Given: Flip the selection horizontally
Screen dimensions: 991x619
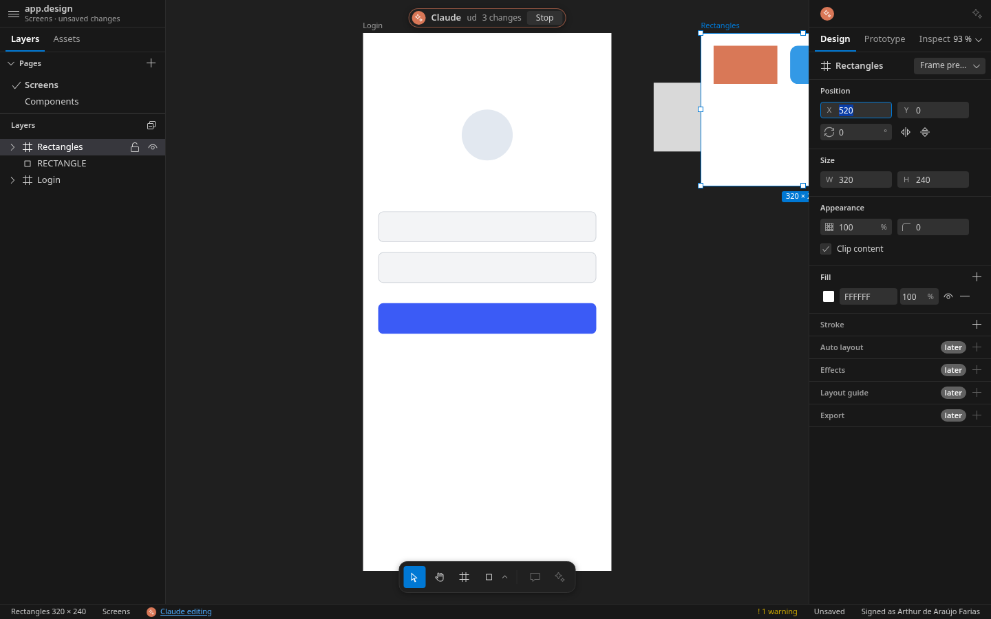Looking at the screenshot, I should tap(906, 132).
